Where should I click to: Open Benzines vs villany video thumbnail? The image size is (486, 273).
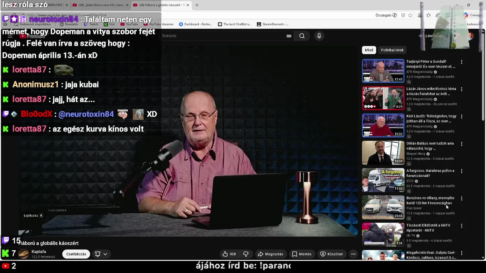[383, 207]
